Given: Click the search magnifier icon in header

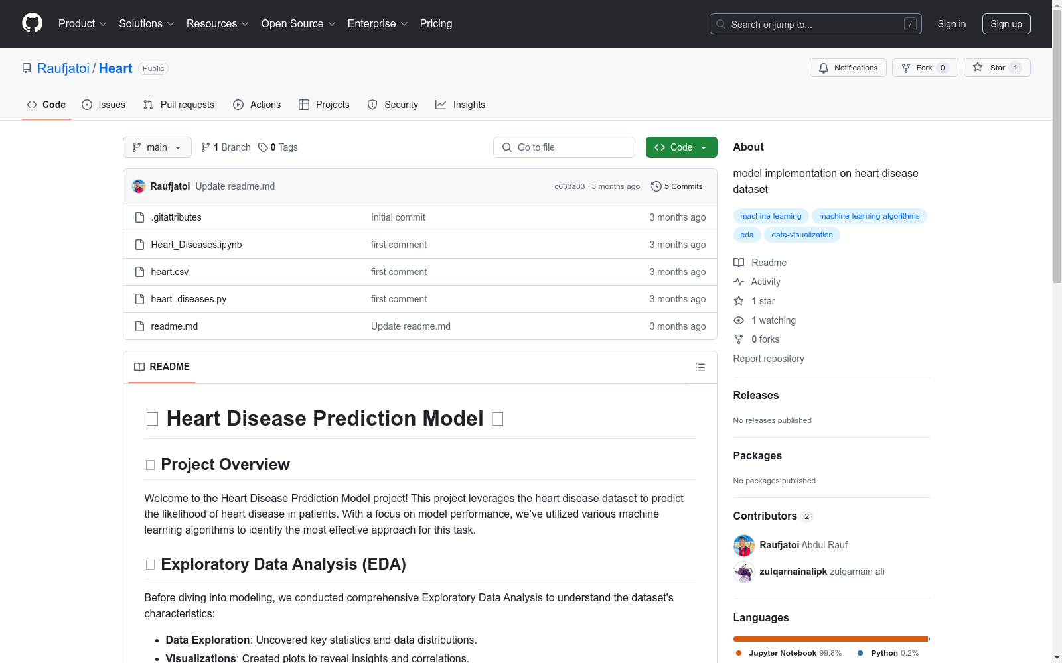Looking at the screenshot, I should [x=721, y=24].
